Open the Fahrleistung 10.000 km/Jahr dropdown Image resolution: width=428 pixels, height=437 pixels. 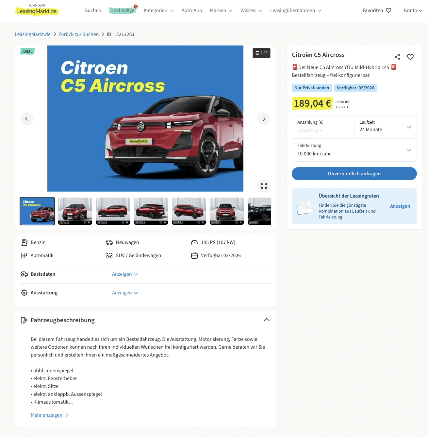coord(354,150)
